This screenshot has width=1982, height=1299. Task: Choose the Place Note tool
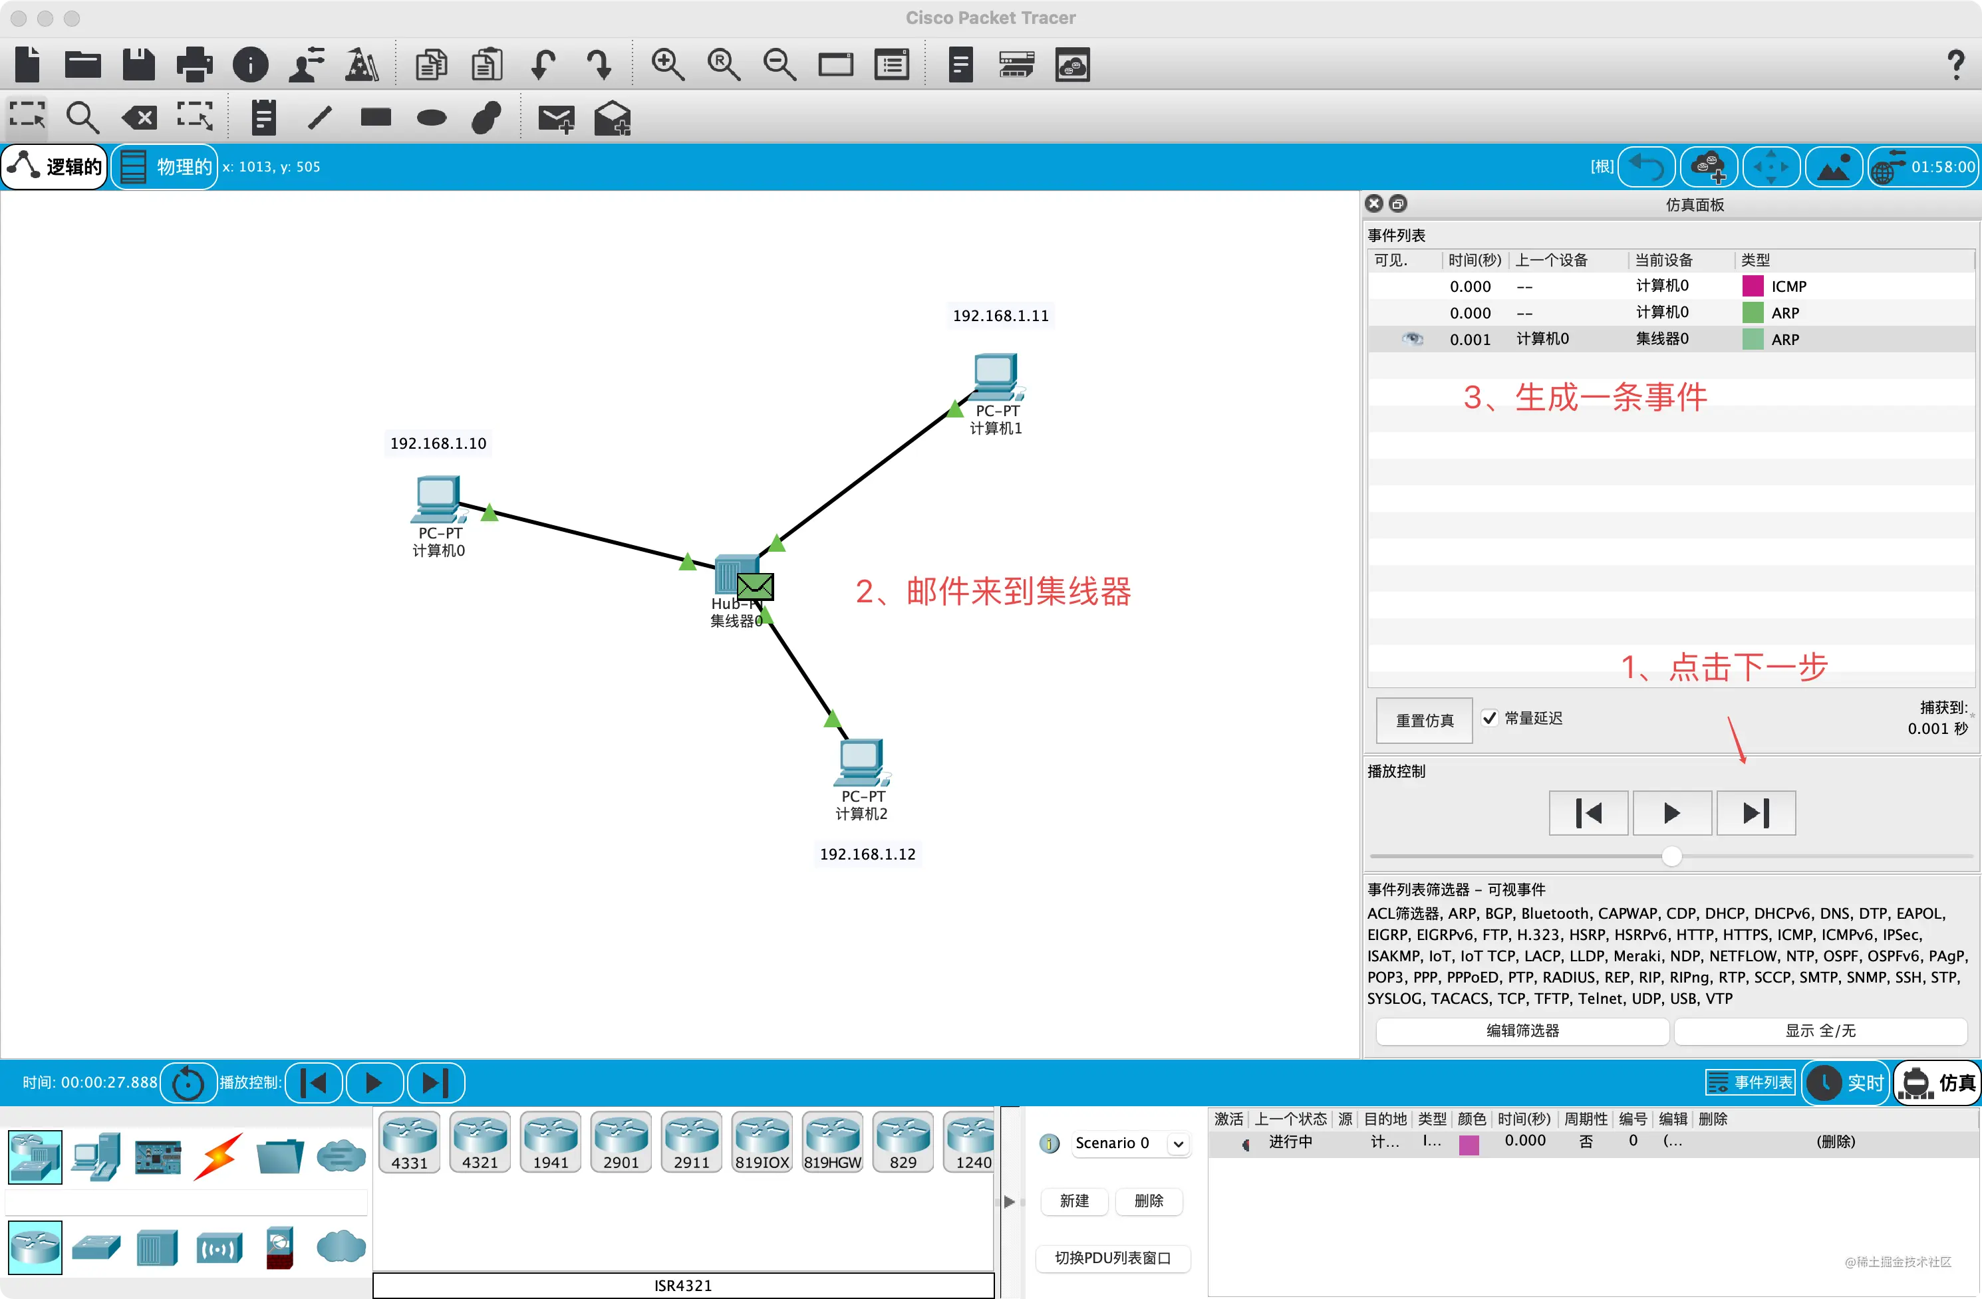[263, 117]
